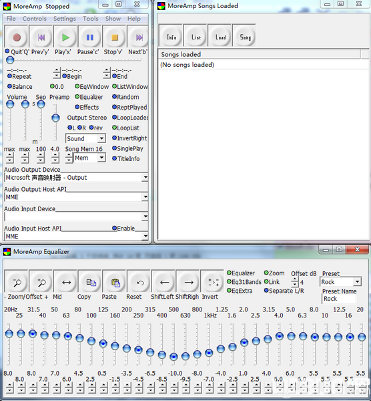
Task: Pause the current song
Action: 90,37
